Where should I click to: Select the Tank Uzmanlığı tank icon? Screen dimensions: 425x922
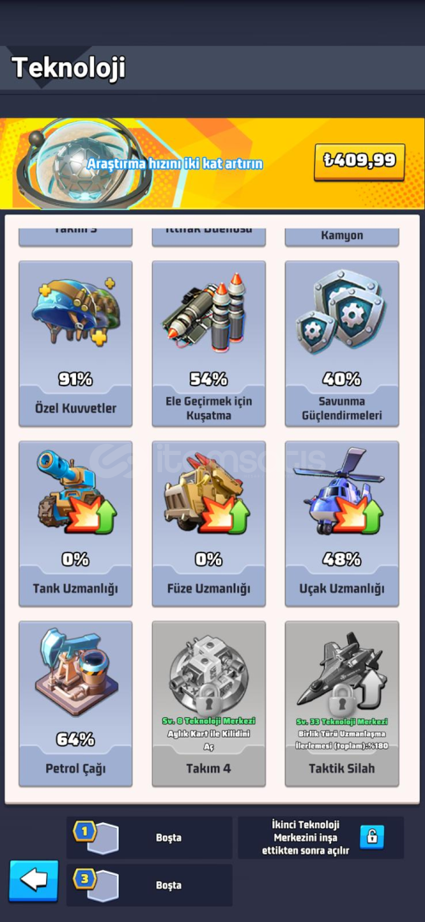(x=75, y=493)
